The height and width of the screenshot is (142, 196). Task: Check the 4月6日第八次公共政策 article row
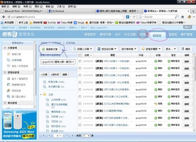pos(80,97)
